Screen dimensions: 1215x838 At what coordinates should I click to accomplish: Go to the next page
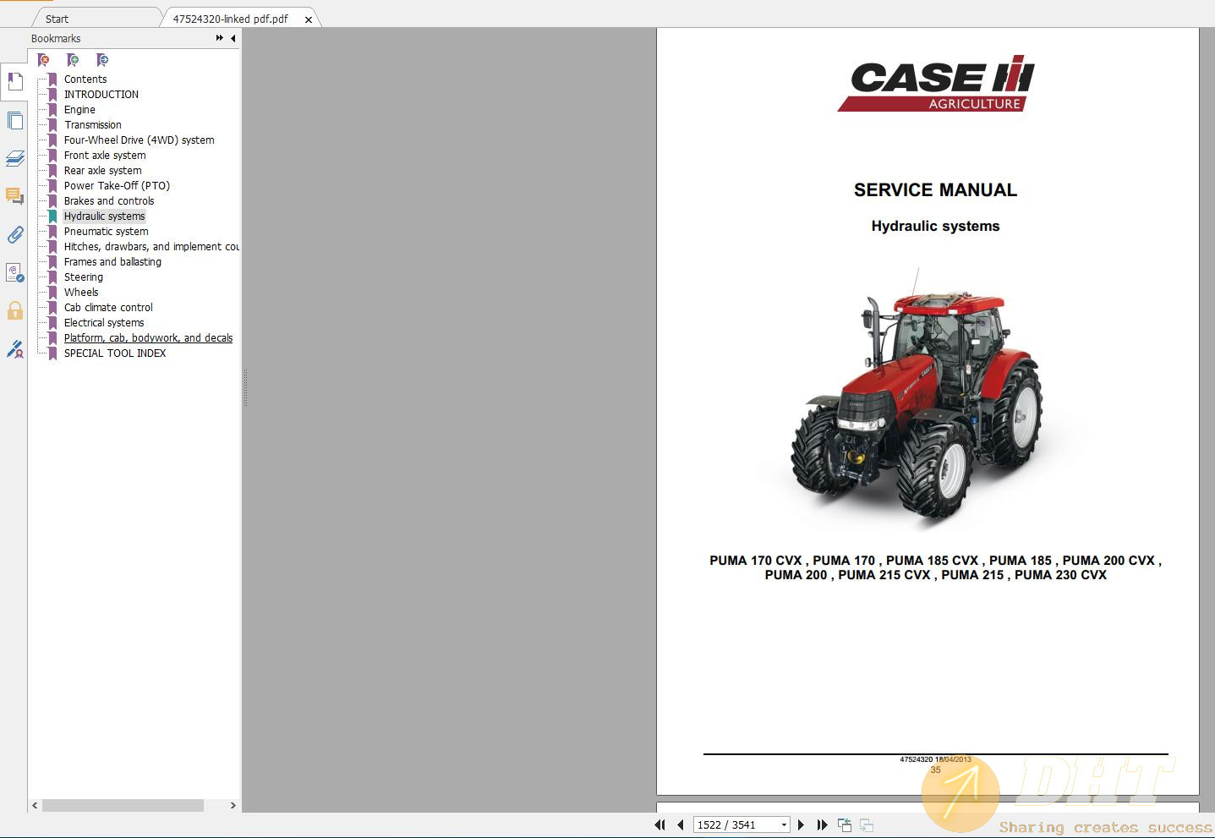tap(801, 824)
